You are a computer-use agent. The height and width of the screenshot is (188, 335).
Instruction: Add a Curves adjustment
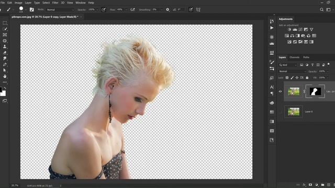tap(300, 29)
